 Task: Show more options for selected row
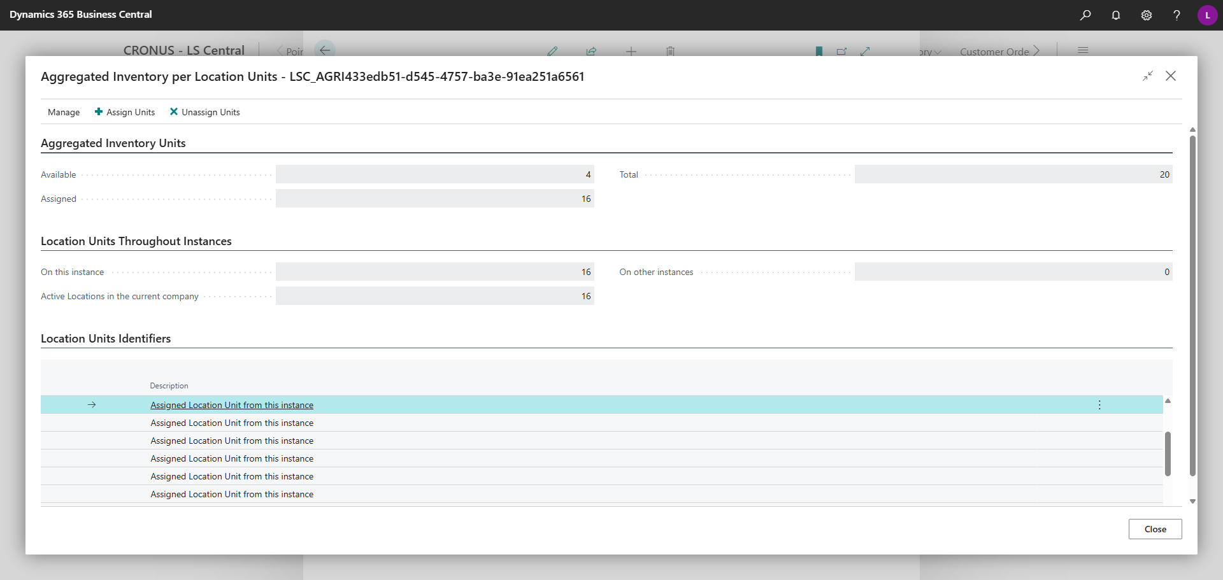1099,405
